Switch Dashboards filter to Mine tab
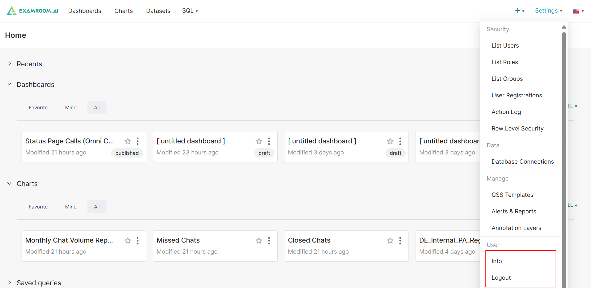Screen dimensions: 591x288 tap(71, 107)
